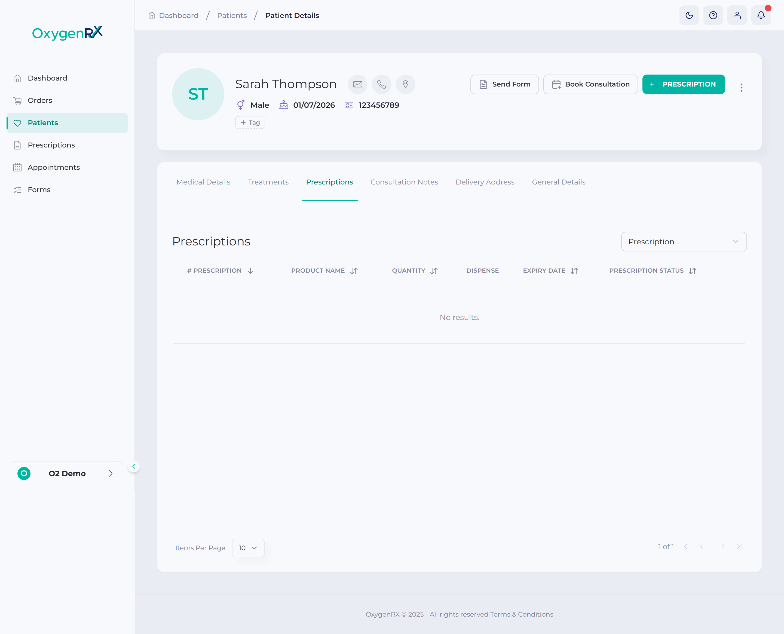Click the Book Consultation button
Viewport: 784px width, 634px height.
click(590, 84)
